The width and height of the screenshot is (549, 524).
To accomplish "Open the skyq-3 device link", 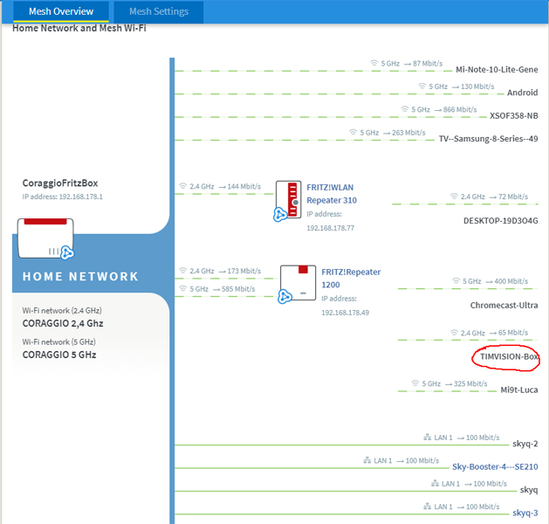I will click(525, 513).
